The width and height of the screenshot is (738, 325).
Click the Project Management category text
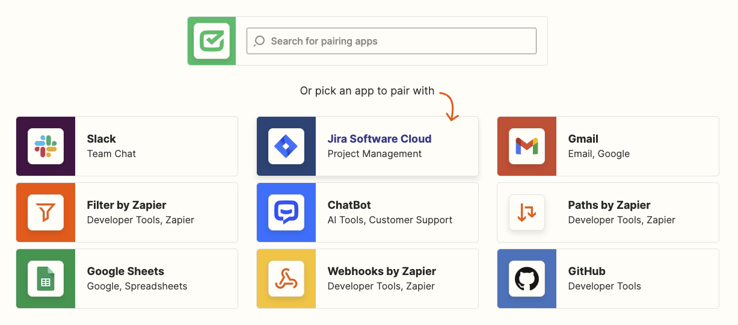pos(375,154)
